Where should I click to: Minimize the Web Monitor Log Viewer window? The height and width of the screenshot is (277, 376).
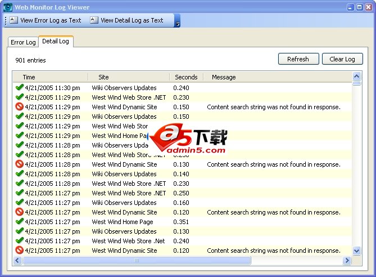[x=350, y=7]
